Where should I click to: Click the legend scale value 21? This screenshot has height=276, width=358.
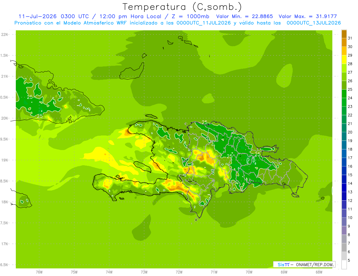(x=350, y=124)
